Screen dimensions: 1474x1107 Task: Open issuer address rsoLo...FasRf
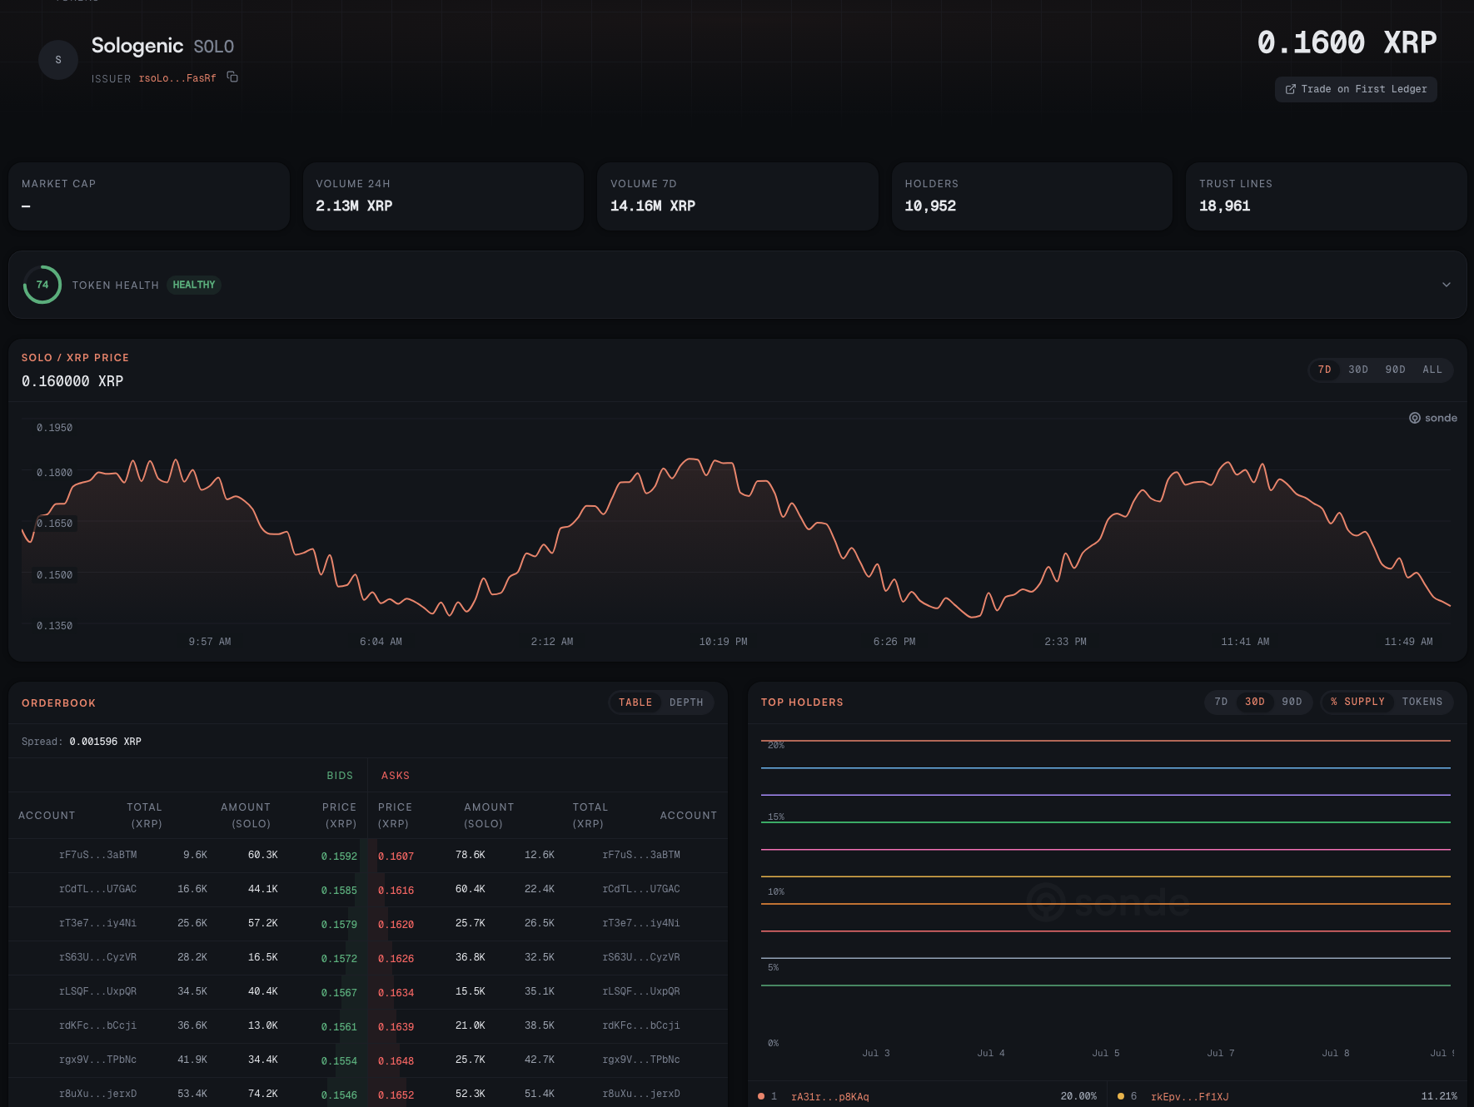coord(177,78)
